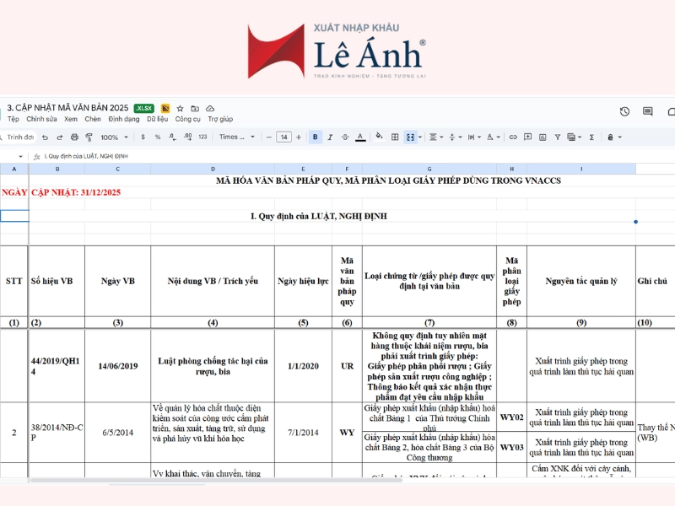Select the text color option
Viewport: 675px width, 506px height.
coord(359,135)
